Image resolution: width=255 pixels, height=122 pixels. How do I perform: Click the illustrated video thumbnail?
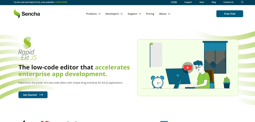[x=188, y=68]
